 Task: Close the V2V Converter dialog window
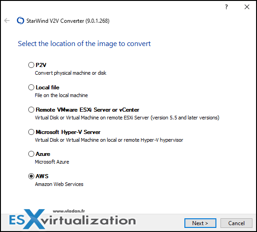pyautogui.click(x=247, y=7)
